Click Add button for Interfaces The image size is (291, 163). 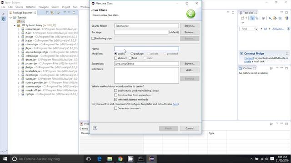pos(190,70)
